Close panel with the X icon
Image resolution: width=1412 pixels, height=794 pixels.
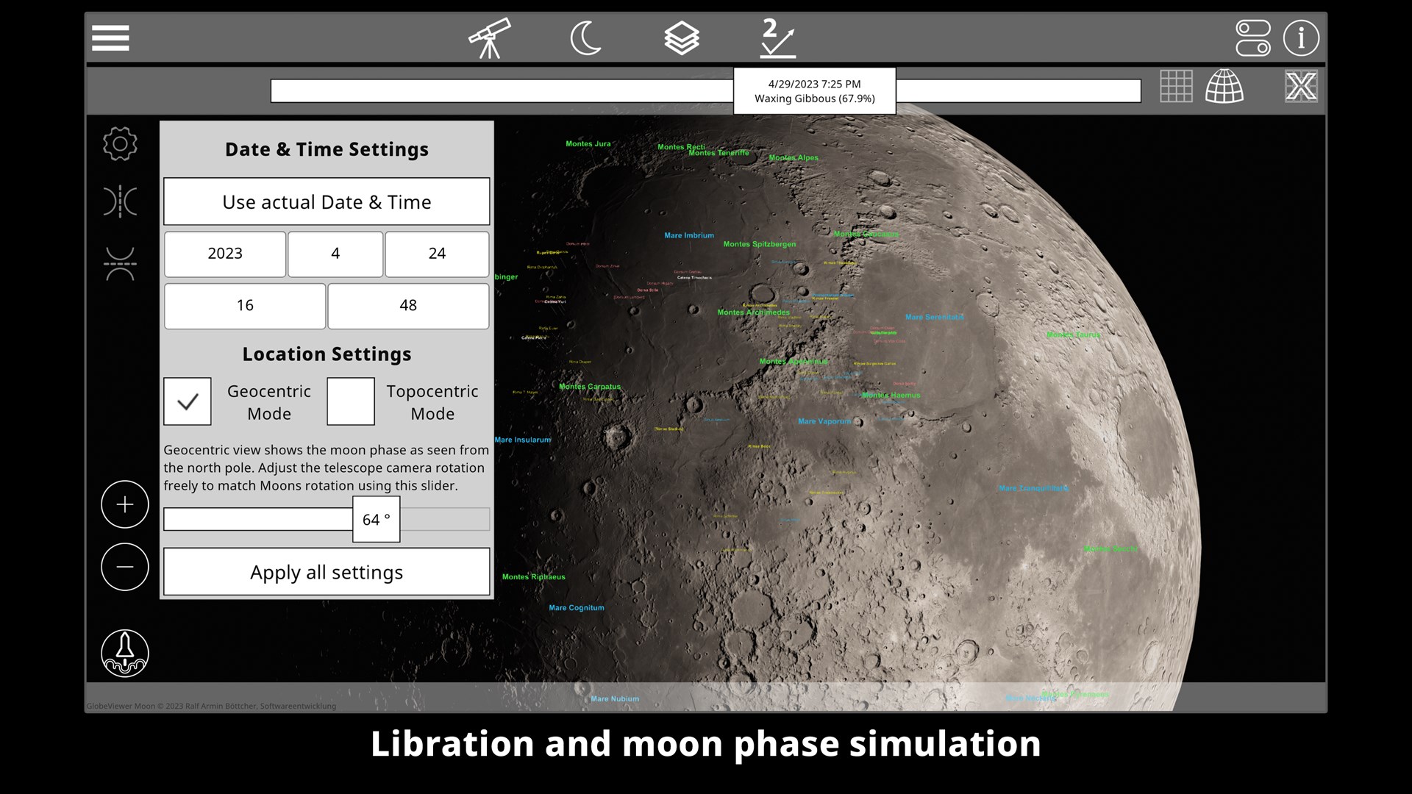pyautogui.click(x=1300, y=87)
